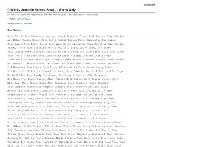Click the name Rollie Fingers

point(18,114)
